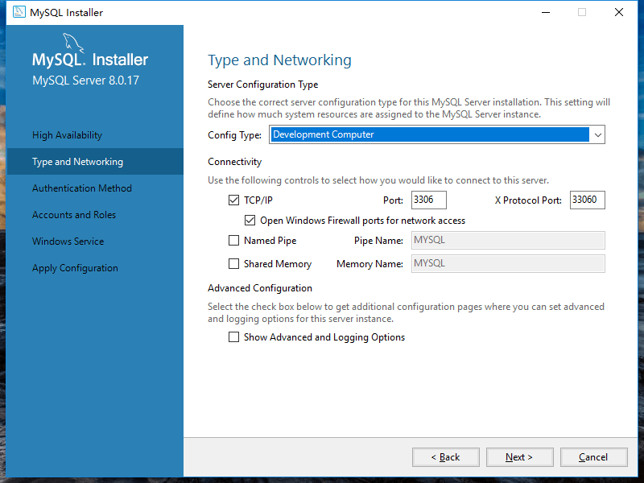Select Apply Configuration in sidebar
Image resolution: width=644 pixels, height=483 pixels.
(x=75, y=268)
